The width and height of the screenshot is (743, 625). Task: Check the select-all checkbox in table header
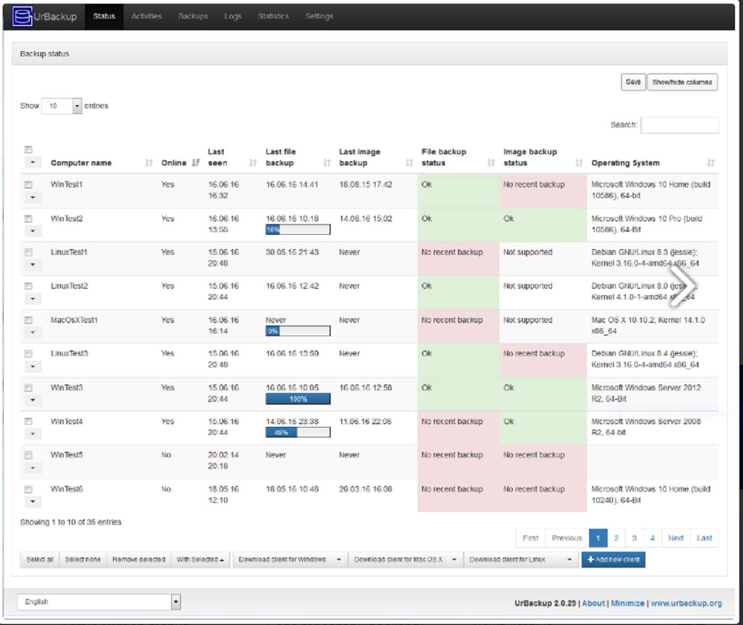pos(28,150)
